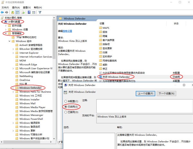Click the Filter funnel toolbar icon

pos(40,12)
